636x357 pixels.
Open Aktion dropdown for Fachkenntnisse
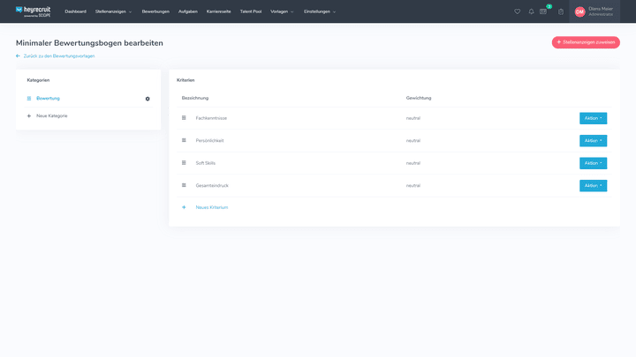pos(593,118)
